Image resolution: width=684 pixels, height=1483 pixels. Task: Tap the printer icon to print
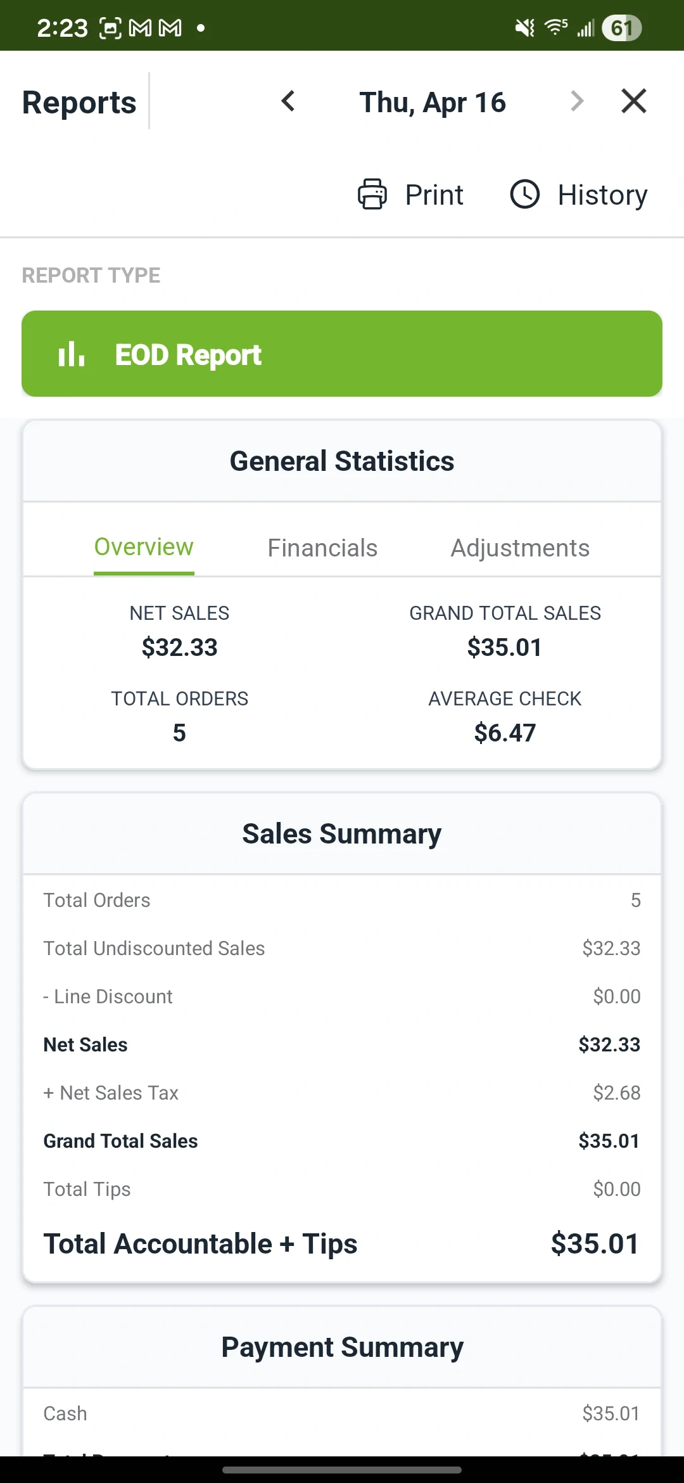(x=372, y=195)
